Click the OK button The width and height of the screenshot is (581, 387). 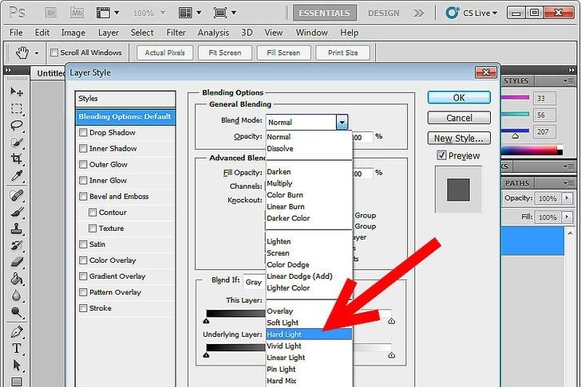click(458, 97)
